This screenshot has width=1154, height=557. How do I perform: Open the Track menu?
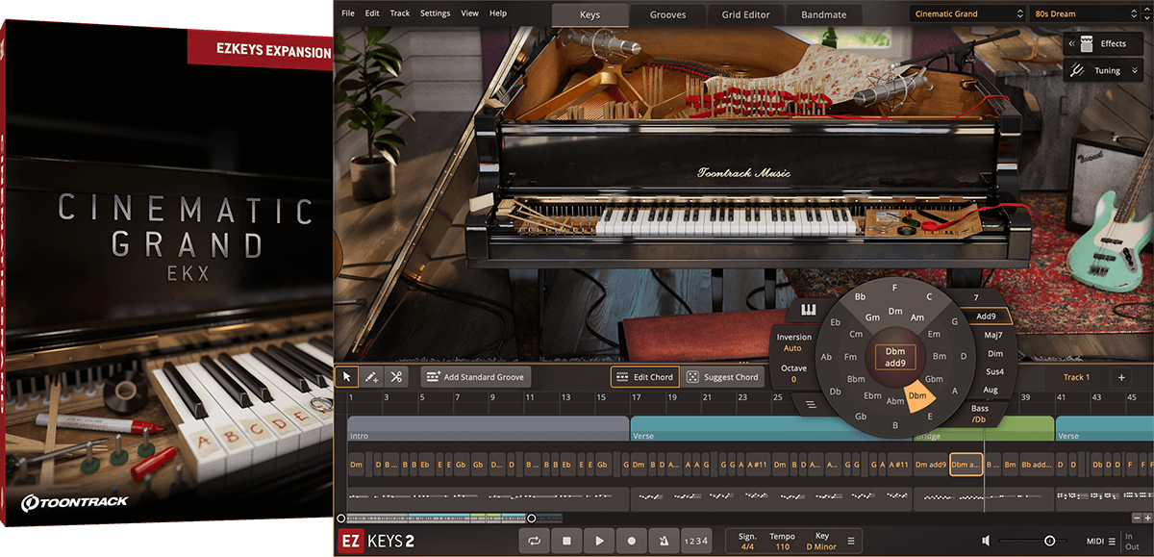point(400,13)
